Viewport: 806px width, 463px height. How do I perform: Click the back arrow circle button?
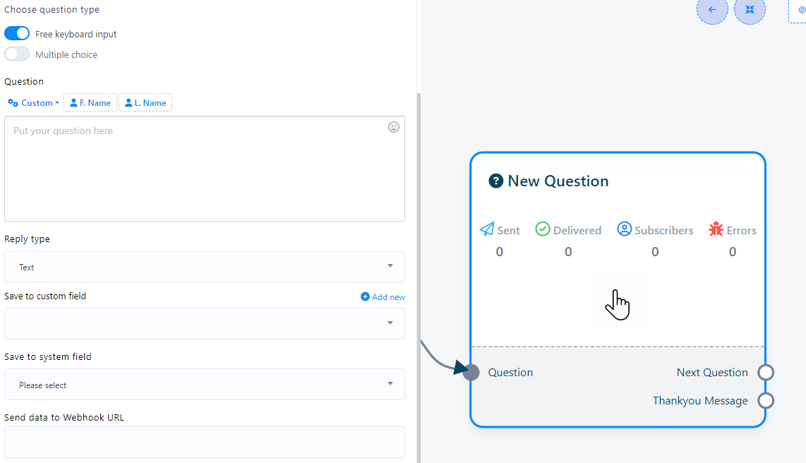(x=711, y=10)
